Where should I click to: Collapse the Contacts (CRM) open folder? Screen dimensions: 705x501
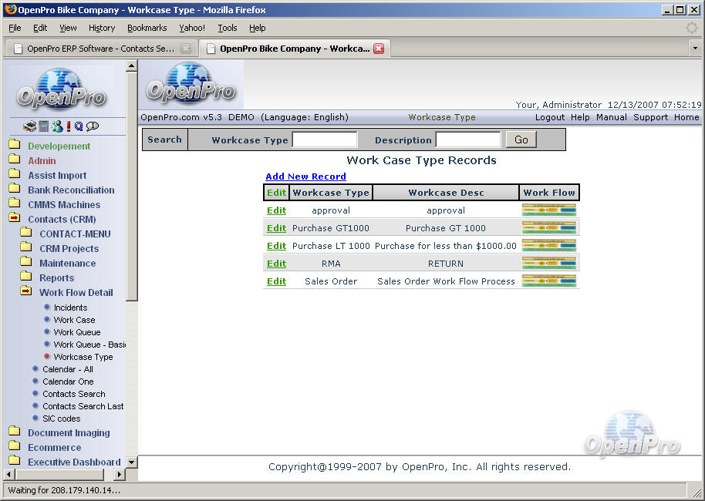click(x=15, y=218)
